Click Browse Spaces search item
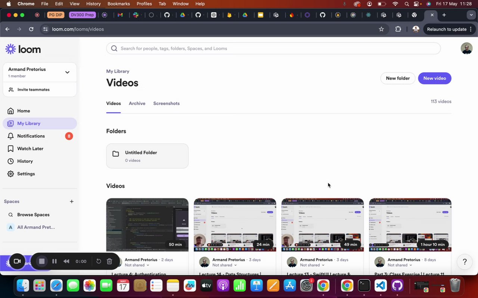 click(40, 215)
